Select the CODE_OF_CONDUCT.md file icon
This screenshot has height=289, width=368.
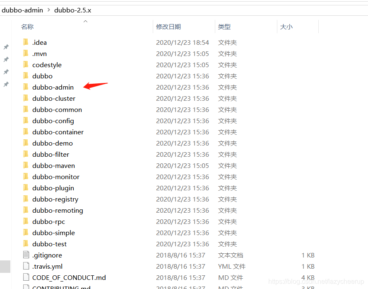click(26, 277)
